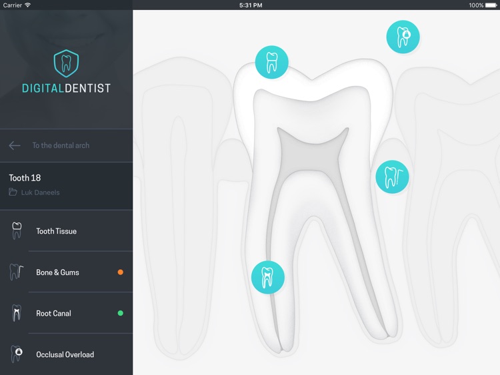500x375 pixels.
Task: Select the Occlusal Overload menu item
Action: pyautogui.click(x=66, y=354)
